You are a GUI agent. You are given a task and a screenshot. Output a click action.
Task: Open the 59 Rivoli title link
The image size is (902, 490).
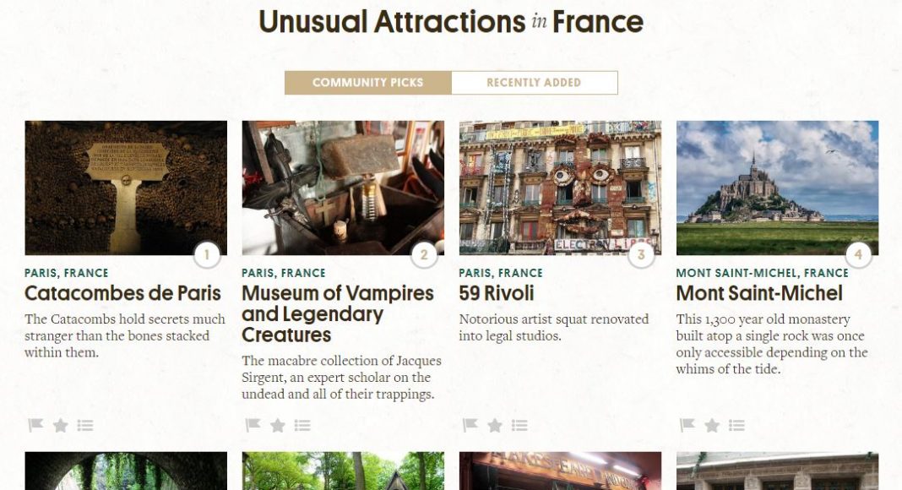(x=497, y=293)
